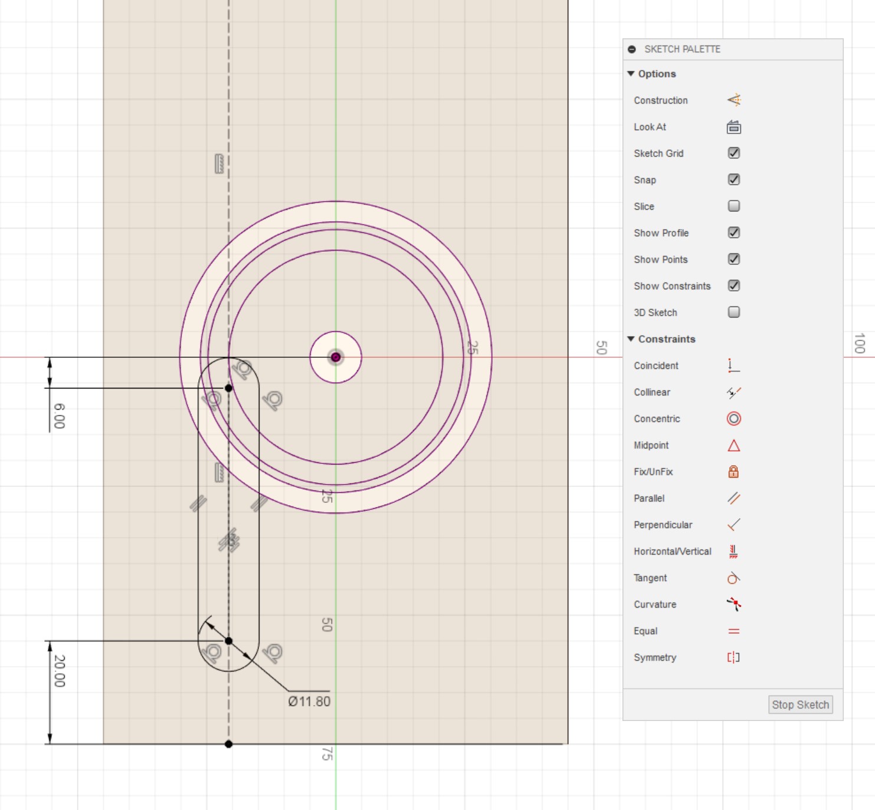Select the Coincident constraint icon
The image size is (875, 810).
[733, 366]
